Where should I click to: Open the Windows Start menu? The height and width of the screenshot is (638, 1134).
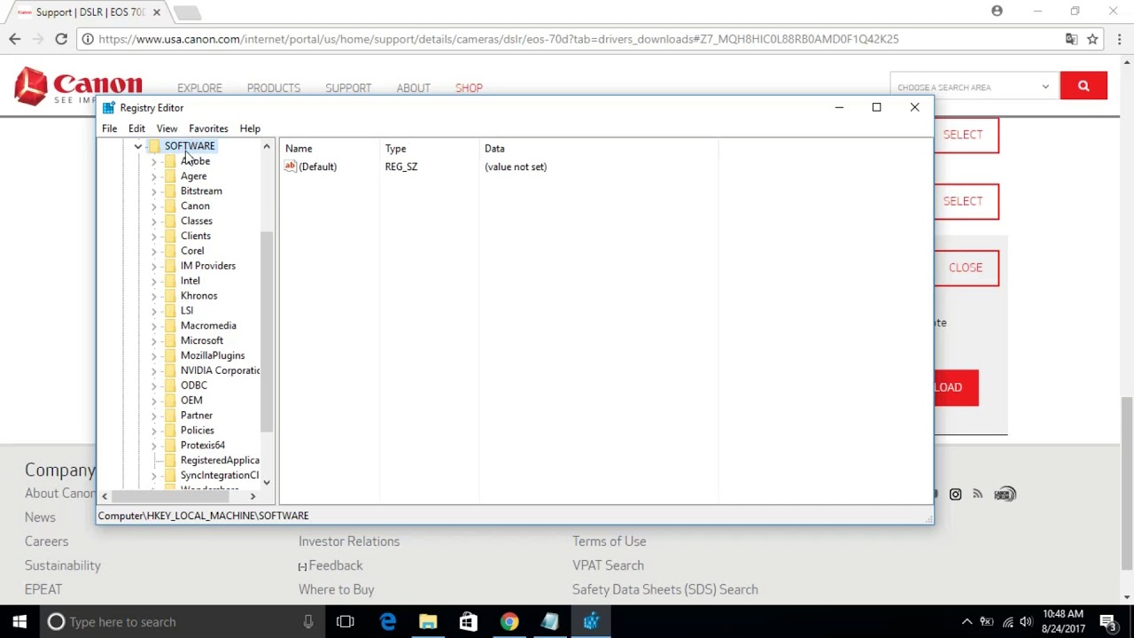[19, 622]
